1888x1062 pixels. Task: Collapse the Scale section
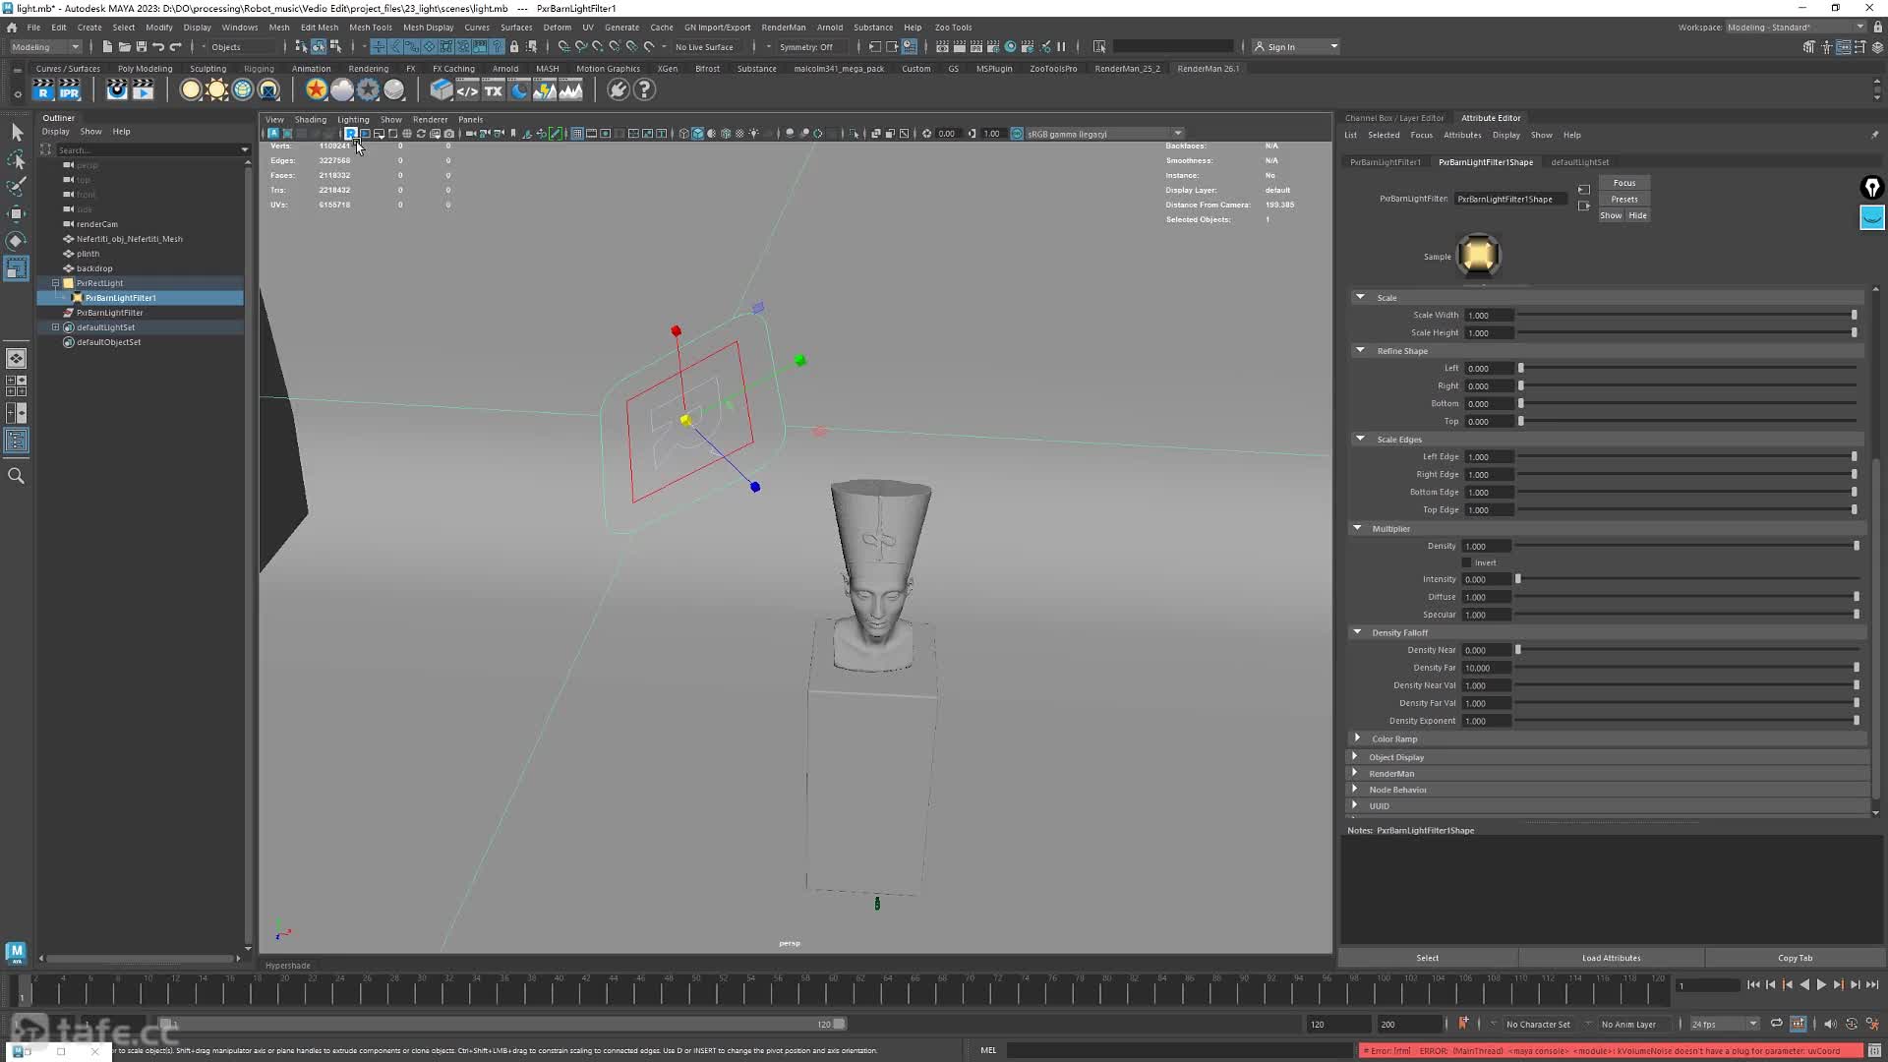[x=1361, y=297]
